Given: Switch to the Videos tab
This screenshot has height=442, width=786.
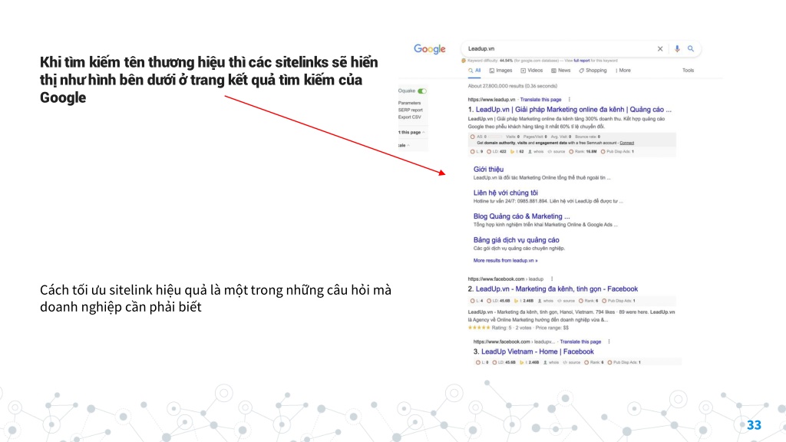Looking at the screenshot, I should [531, 71].
